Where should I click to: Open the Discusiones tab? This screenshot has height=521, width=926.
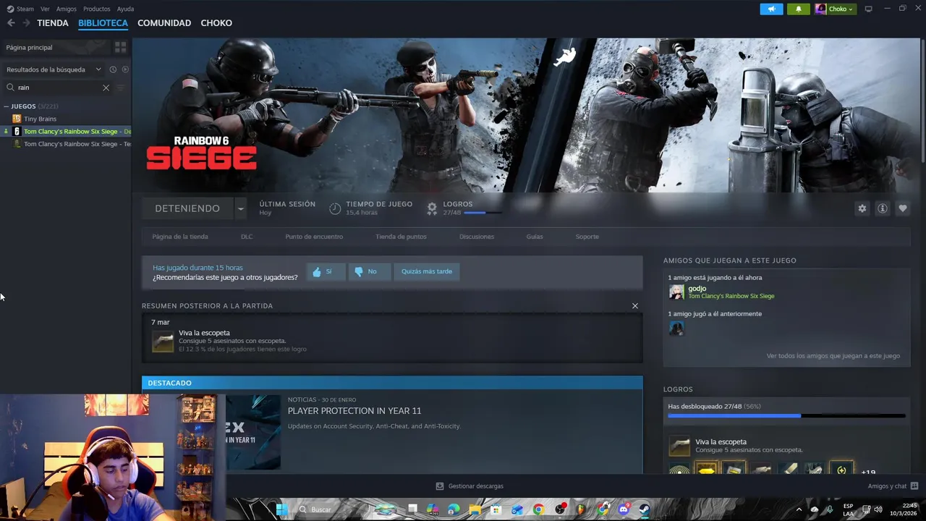477,237
